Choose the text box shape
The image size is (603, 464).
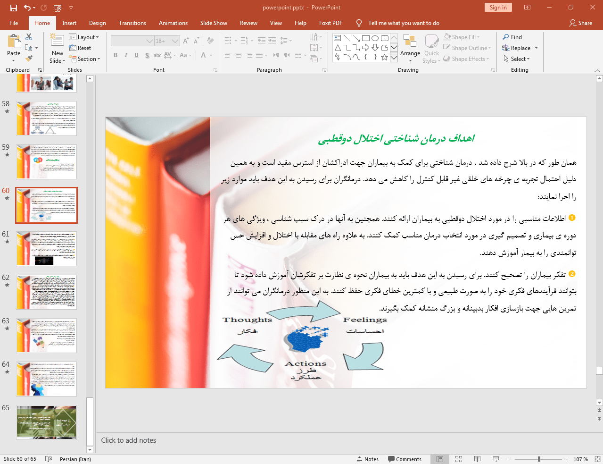(338, 38)
